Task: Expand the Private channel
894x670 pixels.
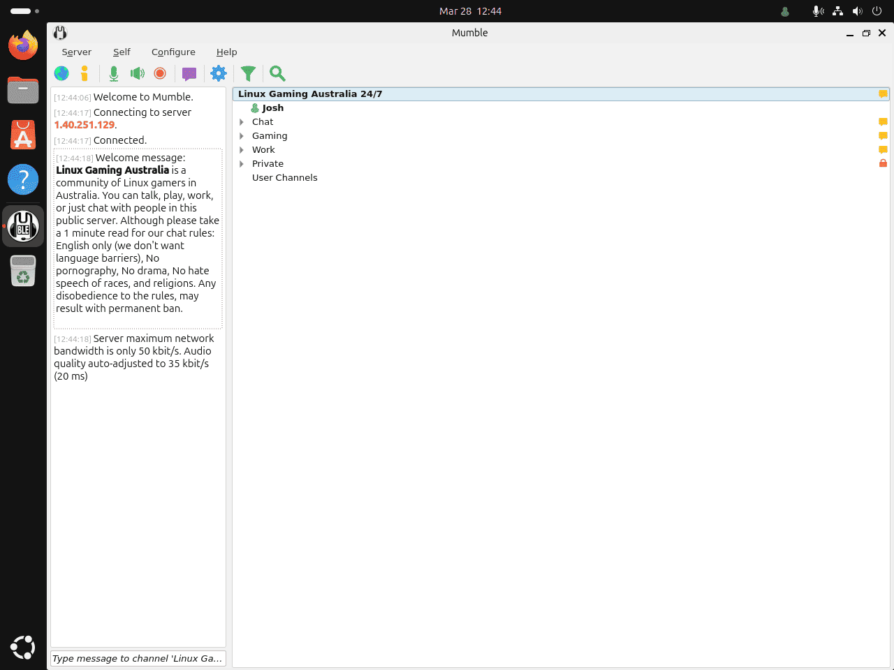Action: [x=242, y=164]
